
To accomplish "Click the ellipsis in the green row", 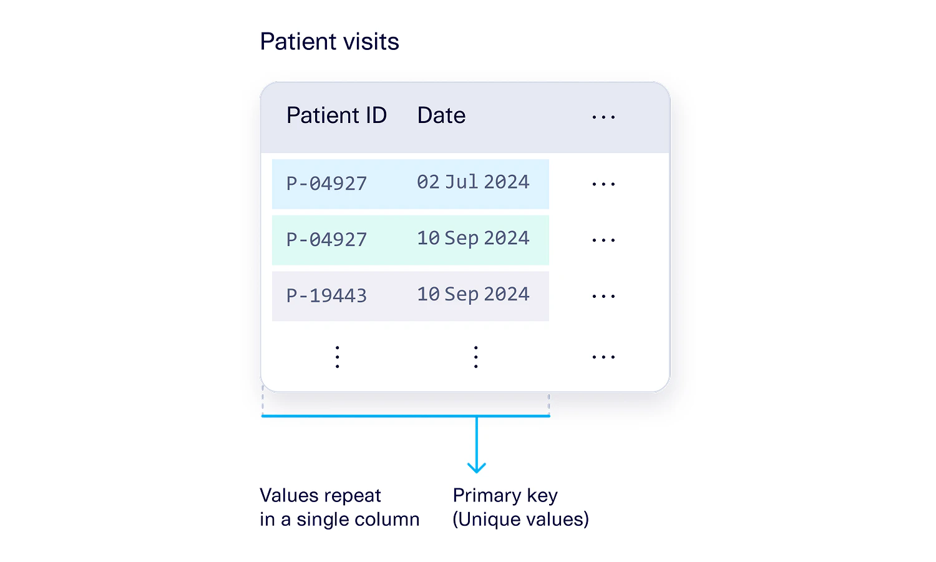I will [x=603, y=240].
